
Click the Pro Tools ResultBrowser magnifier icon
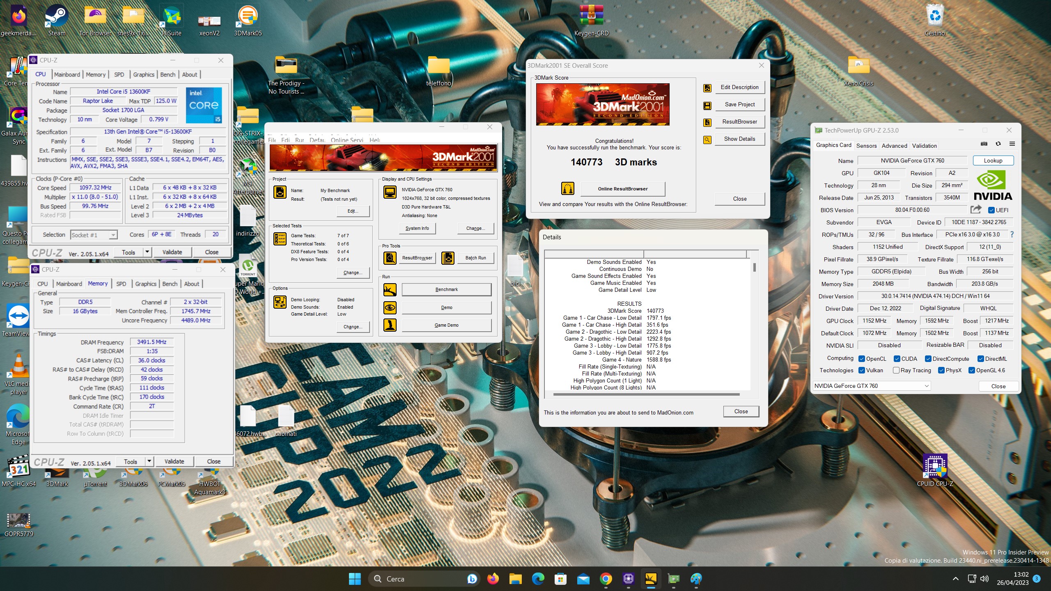point(390,258)
